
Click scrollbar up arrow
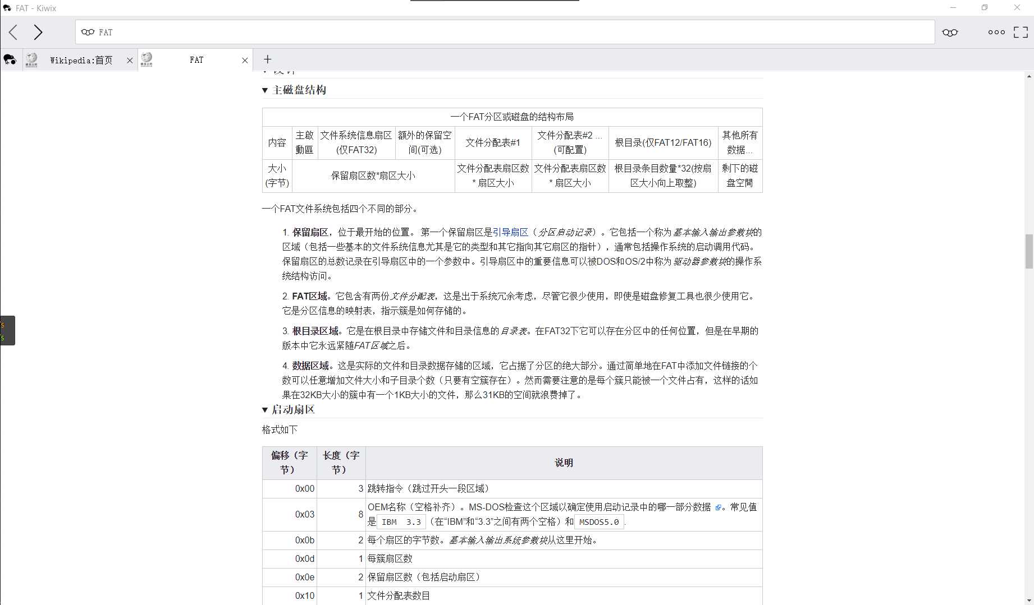click(1029, 76)
